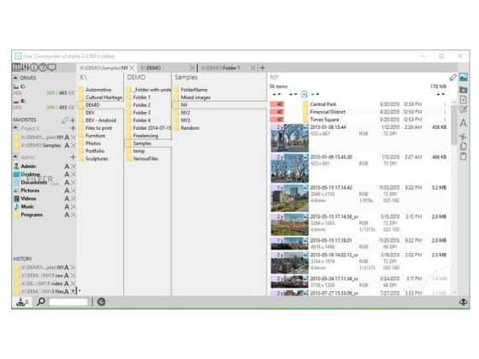Click the A rename button beside Pictures

tap(67, 191)
